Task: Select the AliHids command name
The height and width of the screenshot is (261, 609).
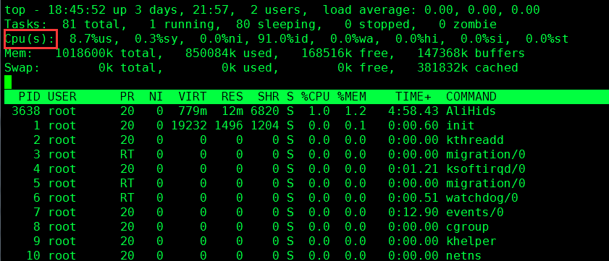Action: [471, 111]
